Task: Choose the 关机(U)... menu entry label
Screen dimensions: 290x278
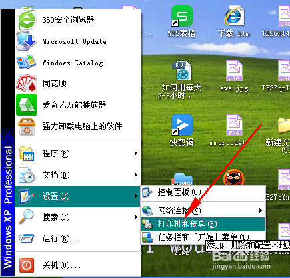Action: 61,265
